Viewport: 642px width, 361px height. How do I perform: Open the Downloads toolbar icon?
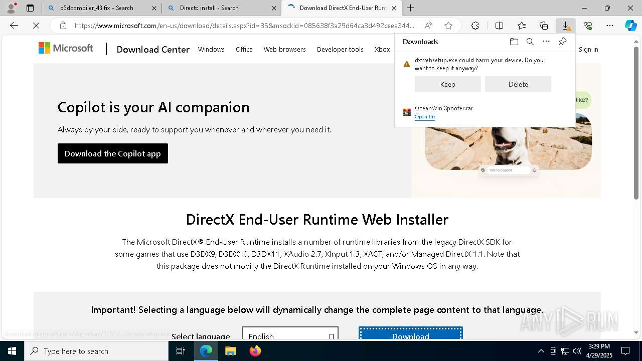[566, 26]
